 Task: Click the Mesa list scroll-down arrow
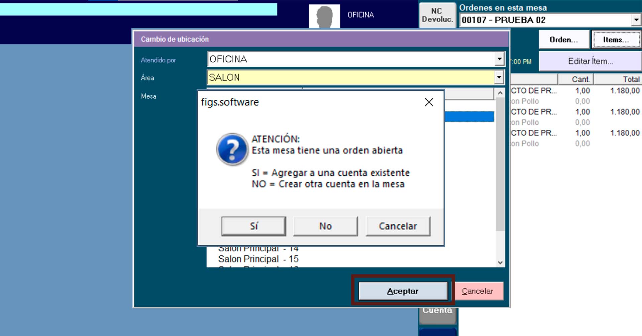tap(500, 263)
